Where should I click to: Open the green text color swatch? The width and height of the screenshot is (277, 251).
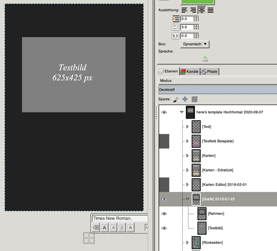pos(197,2)
